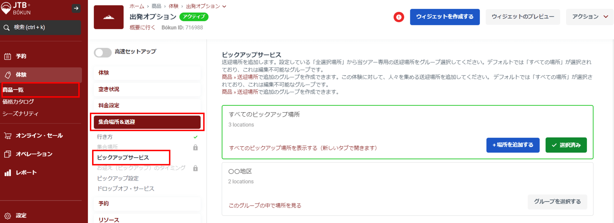Image resolution: width=614 pixels, height=223 pixels.
Task: Click the レポート bar chart icon
Action: click(8, 173)
